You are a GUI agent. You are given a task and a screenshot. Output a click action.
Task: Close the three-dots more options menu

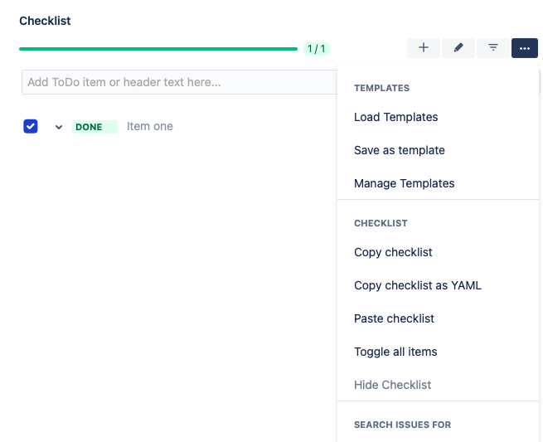click(x=525, y=48)
